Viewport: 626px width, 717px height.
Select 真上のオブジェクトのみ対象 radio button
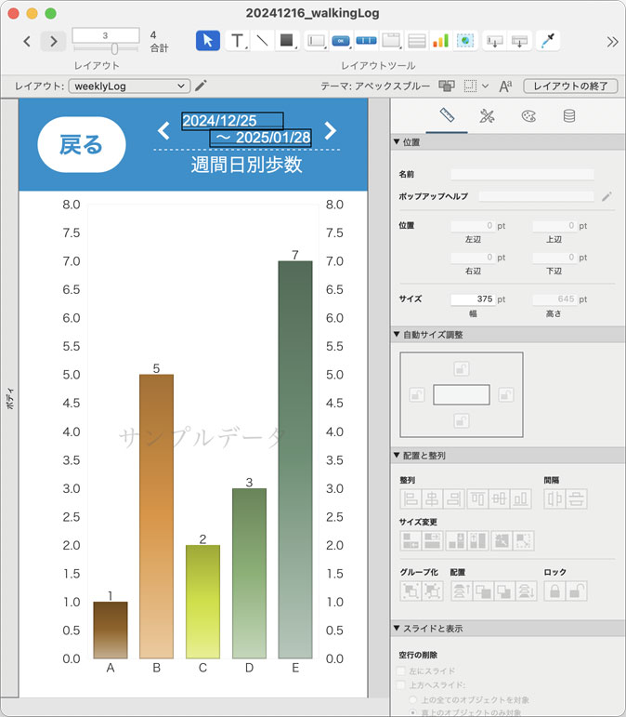pos(412,712)
